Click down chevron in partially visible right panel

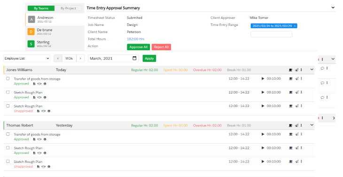pos(333,59)
